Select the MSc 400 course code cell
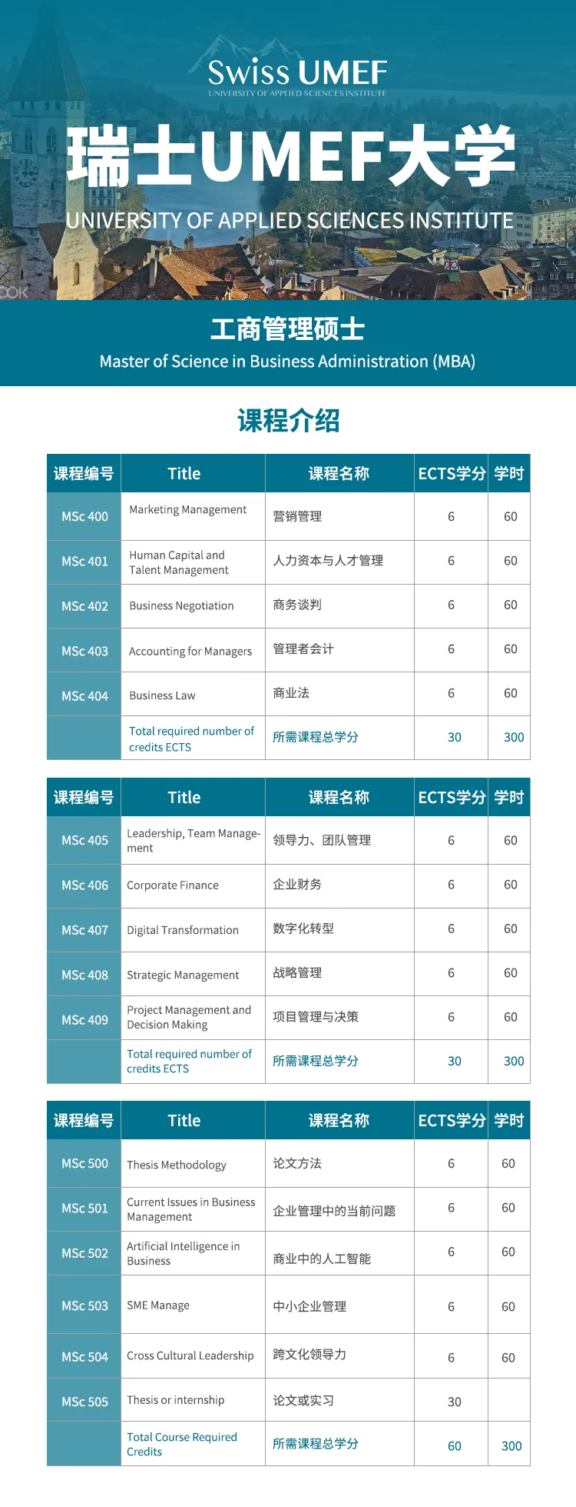The image size is (576, 1507). [x=84, y=517]
